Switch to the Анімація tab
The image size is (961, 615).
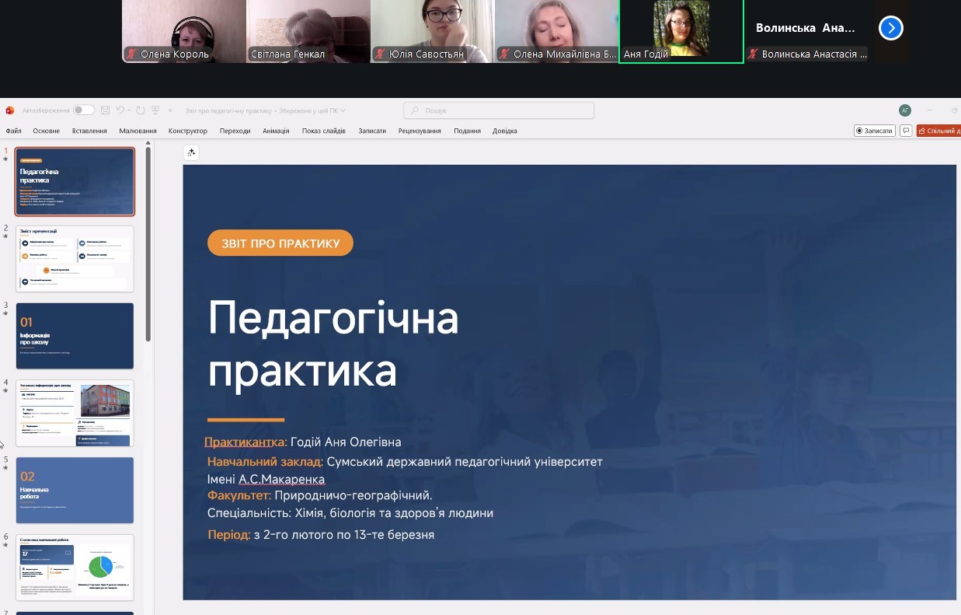[x=276, y=131]
